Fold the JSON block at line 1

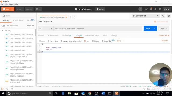(x=41, y=44)
